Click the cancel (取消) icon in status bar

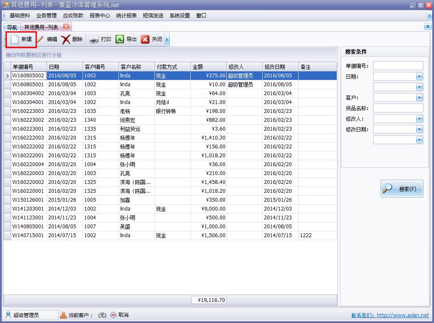tap(113, 315)
